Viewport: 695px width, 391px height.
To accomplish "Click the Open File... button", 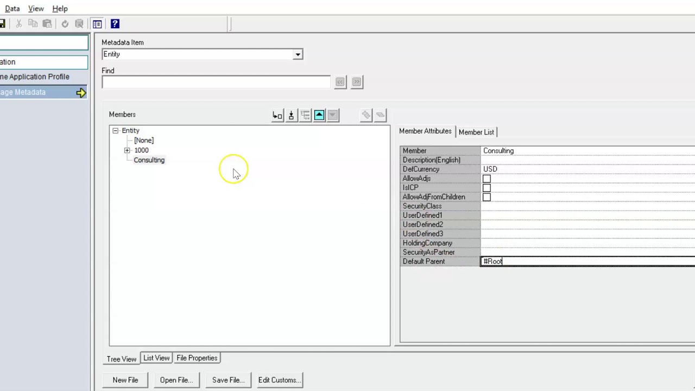I will point(176,380).
